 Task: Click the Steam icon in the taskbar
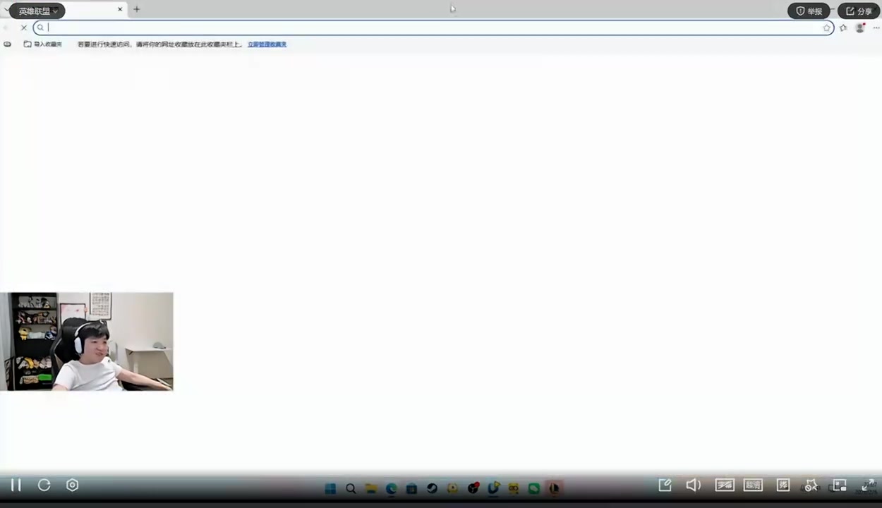click(x=432, y=488)
